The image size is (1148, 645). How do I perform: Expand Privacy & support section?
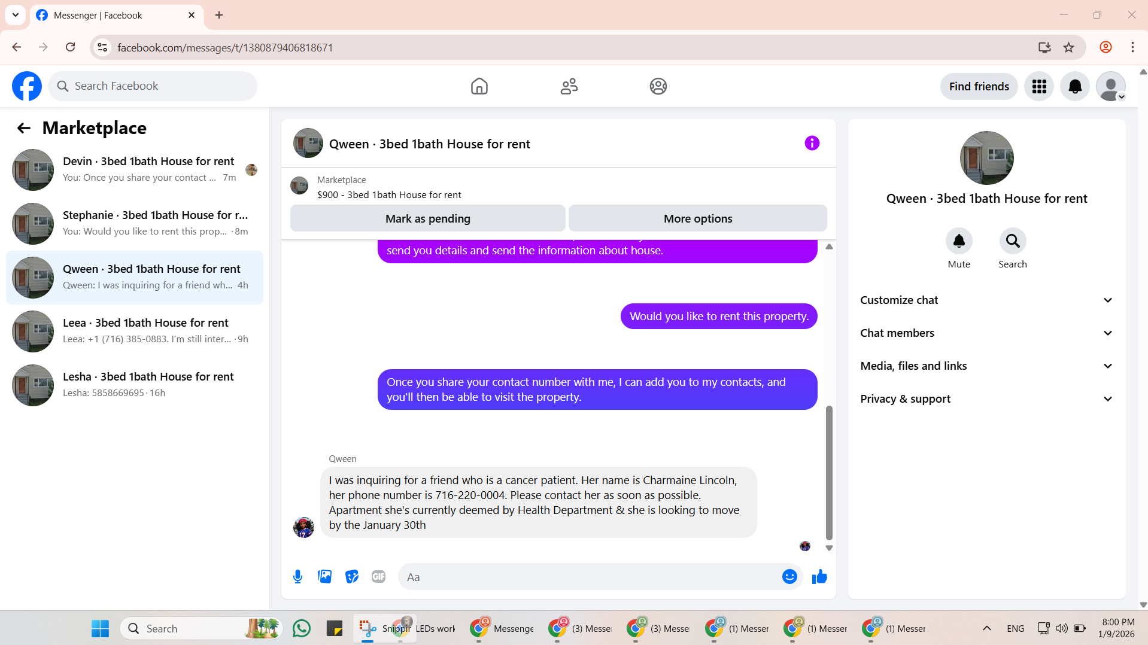[986, 399]
